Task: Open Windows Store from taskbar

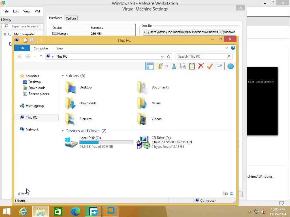Action: 58,211
